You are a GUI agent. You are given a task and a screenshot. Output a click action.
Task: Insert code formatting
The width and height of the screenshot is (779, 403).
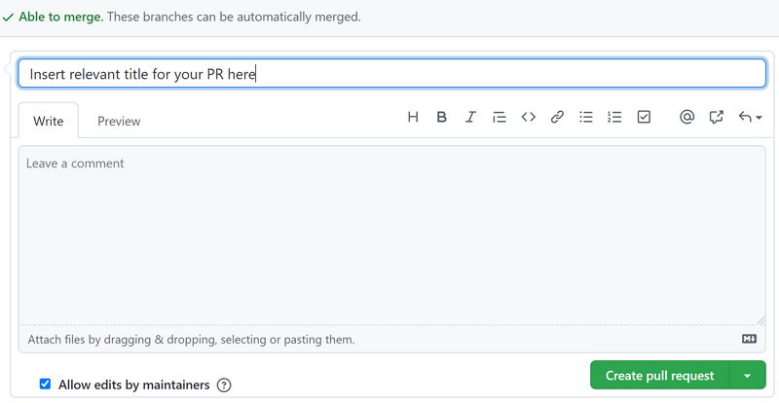(528, 117)
